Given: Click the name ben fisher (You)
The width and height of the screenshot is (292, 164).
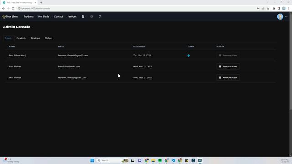Looking at the screenshot, I should (x=17, y=56).
